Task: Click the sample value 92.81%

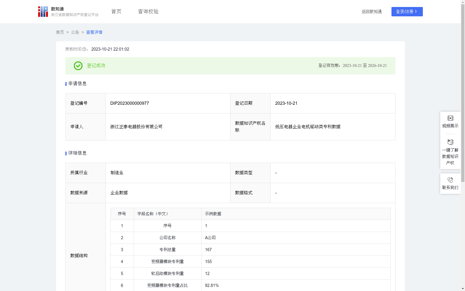Action: pyautogui.click(x=212, y=285)
